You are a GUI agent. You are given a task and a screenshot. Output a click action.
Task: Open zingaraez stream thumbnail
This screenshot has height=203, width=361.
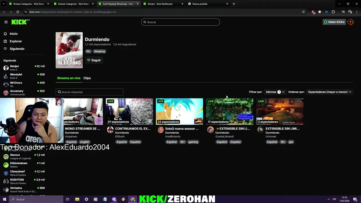[83, 111]
